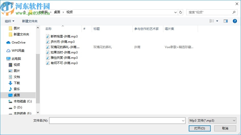Open 音乐 in sidebar

point(17,89)
